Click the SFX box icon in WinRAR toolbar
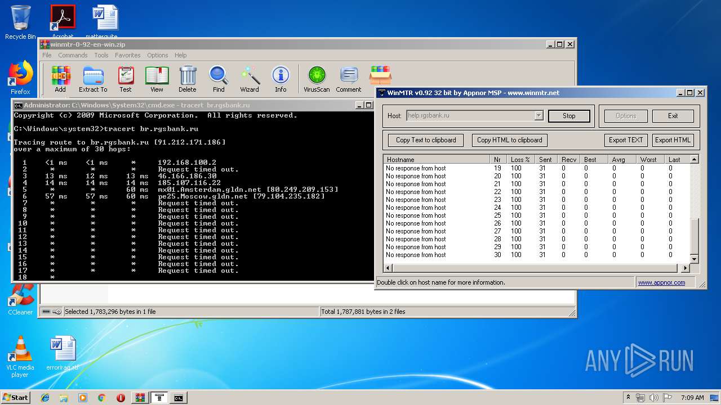The height and width of the screenshot is (405, 721). tap(380, 75)
